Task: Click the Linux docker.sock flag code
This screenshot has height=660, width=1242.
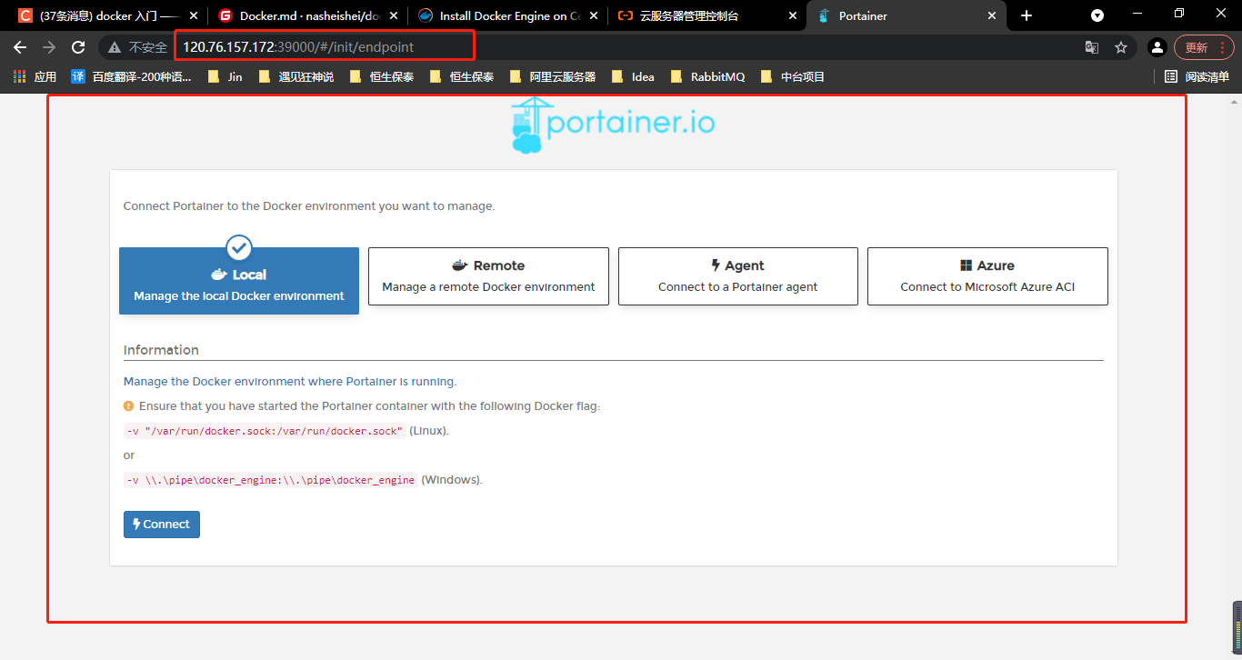Action: point(265,431)
